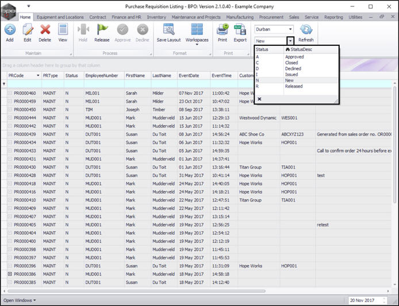The height and width of the screenshot is (306, 399).
Task: Click the Open Windows button
Action: 20,300
